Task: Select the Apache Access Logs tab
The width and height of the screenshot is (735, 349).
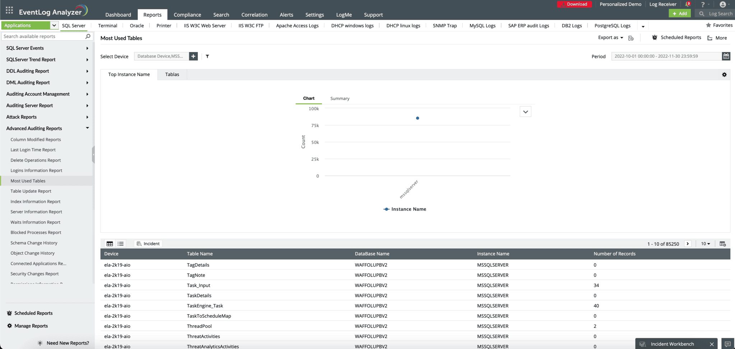Action: 297,25
